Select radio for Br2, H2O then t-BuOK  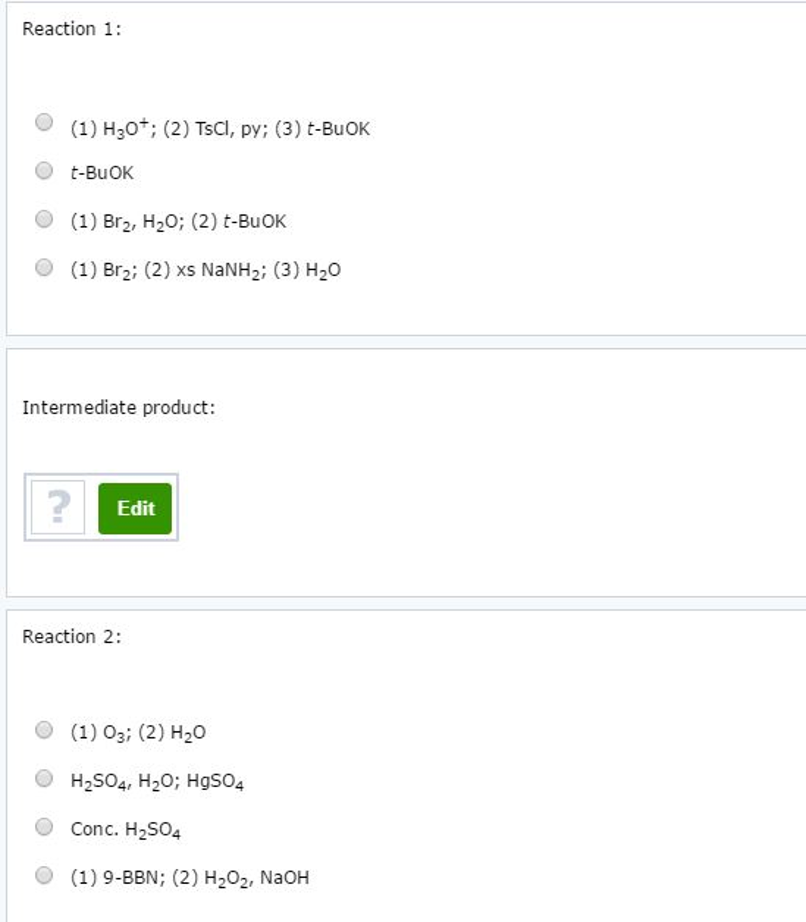coord(44,219)
